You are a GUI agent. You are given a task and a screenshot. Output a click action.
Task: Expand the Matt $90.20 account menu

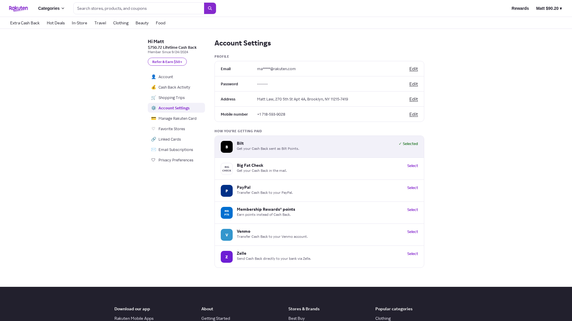tap(549, 8)
